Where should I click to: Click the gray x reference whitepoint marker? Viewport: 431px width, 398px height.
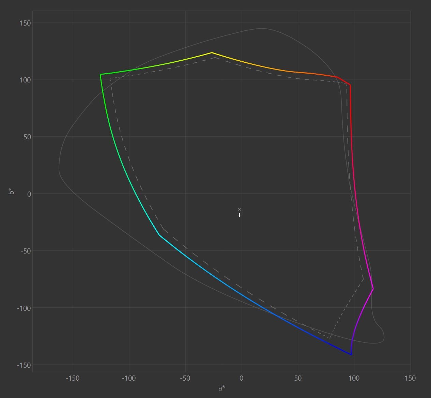240,209
